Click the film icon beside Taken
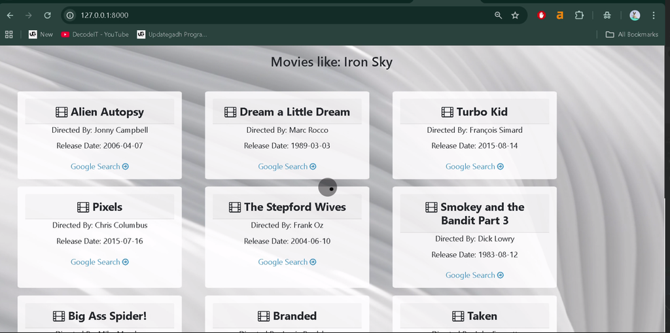 [458, 317]
